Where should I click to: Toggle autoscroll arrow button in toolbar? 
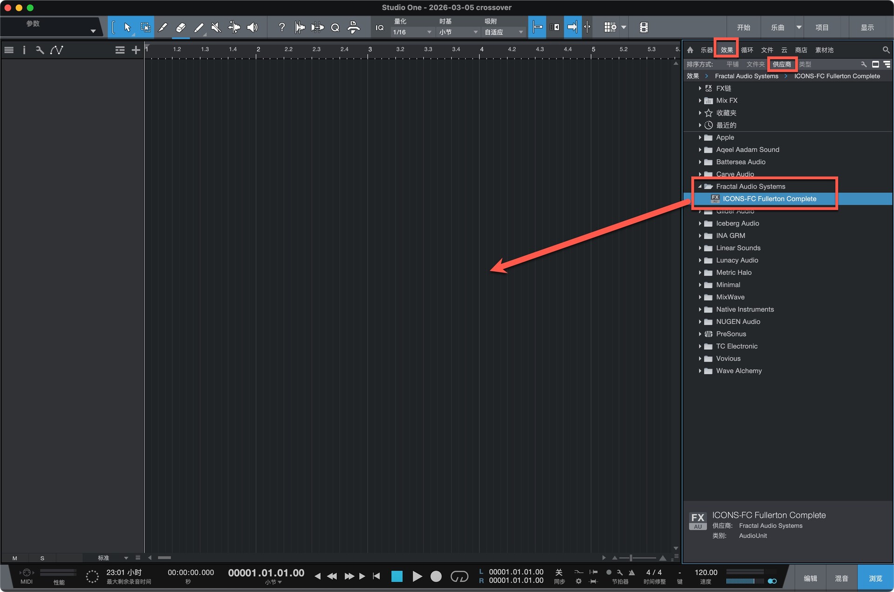(572, 27)
